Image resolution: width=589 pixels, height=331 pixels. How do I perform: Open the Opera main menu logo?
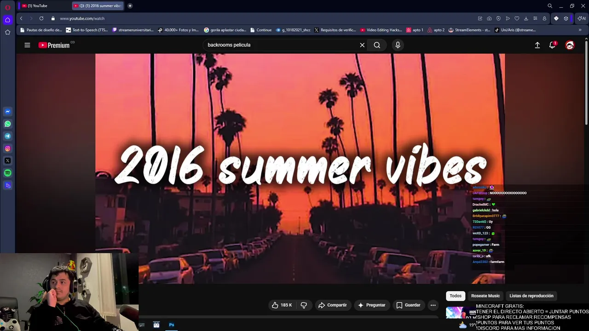coord(7,6)
